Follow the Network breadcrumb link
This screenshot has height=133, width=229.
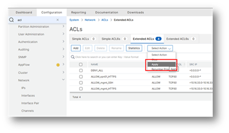click(90, 20)
